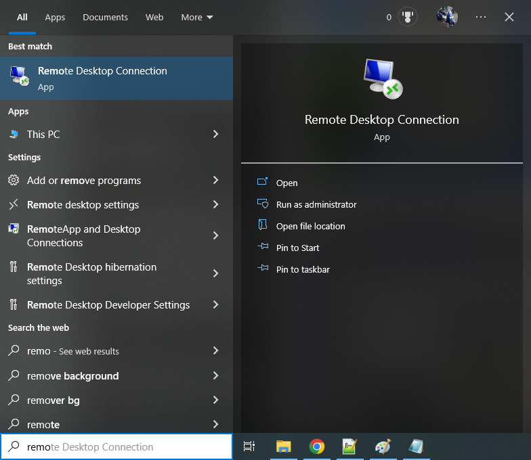The height and width of the screenshot is (460, 531).
Task: Click the gear icon beside Add or remove programs
Action: (x=14, y=180)
